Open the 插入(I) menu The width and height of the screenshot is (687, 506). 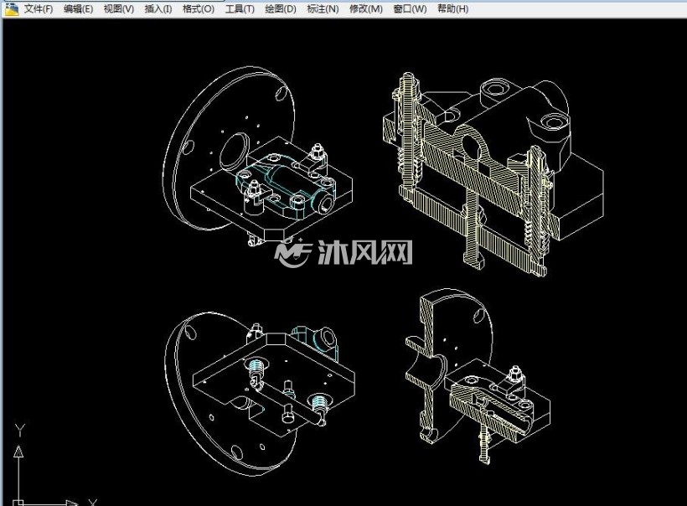[158, 8]
